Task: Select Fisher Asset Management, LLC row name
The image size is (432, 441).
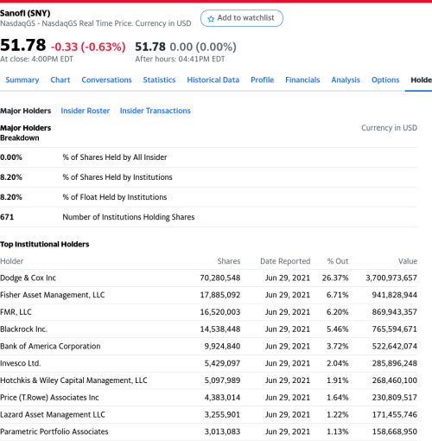Action: point(53,295)
